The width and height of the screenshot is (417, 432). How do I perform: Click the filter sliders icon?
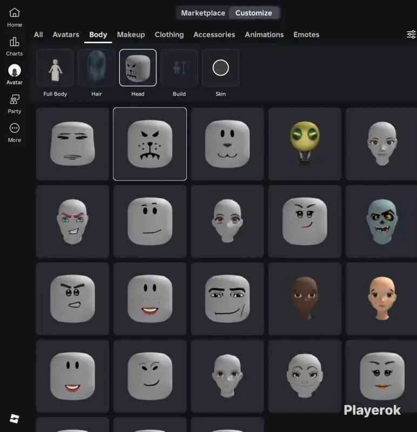[411, 35]
